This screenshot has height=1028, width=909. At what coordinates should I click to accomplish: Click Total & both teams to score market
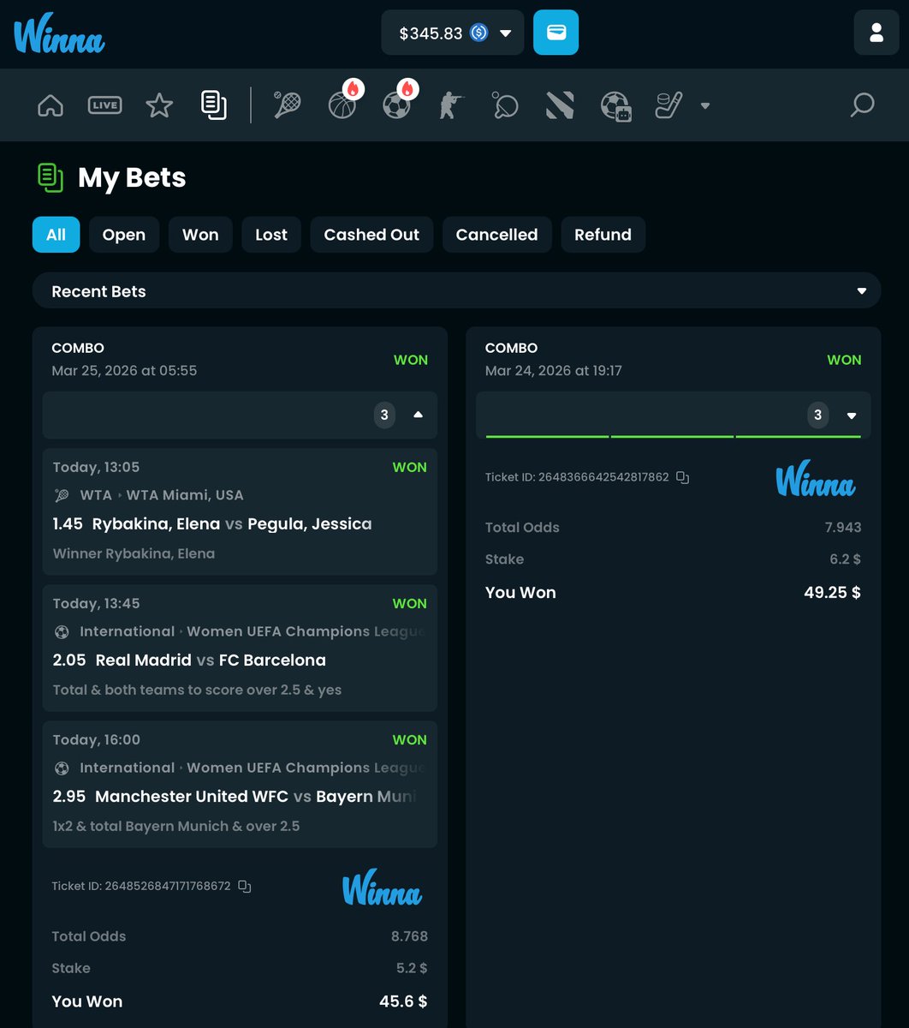point(197,690)
